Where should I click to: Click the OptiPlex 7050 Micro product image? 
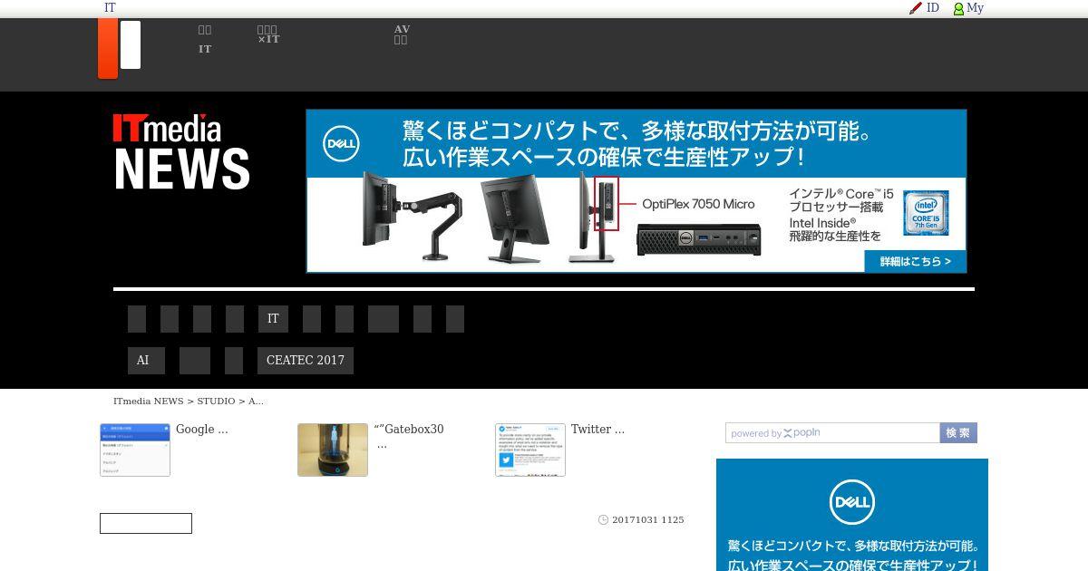click(698, 238)
